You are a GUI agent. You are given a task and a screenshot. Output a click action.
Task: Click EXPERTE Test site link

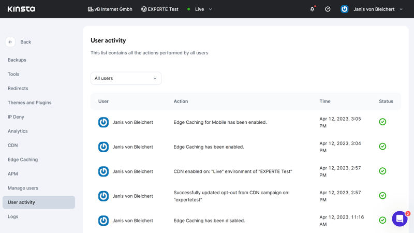(160, 9)
